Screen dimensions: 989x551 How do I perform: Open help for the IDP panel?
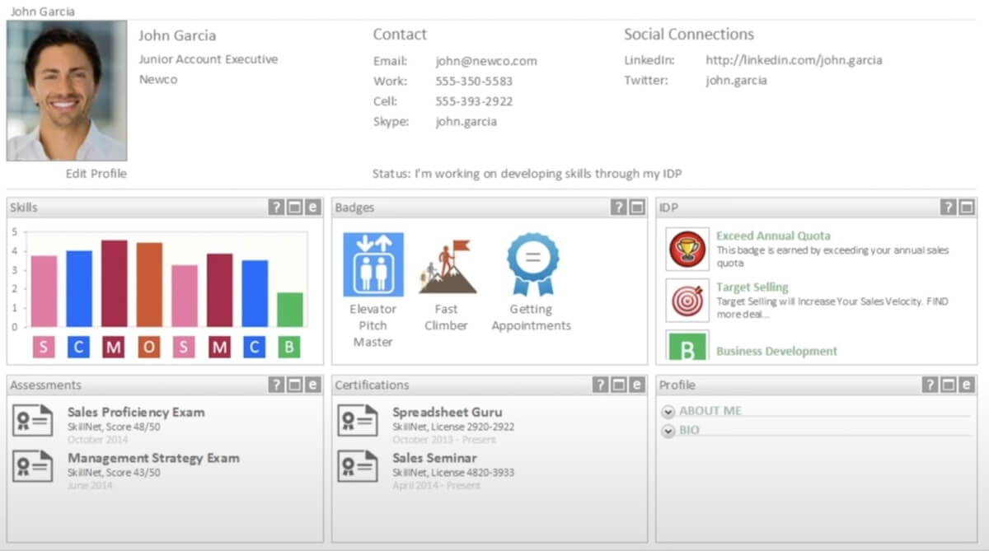[x=949, y=208]
